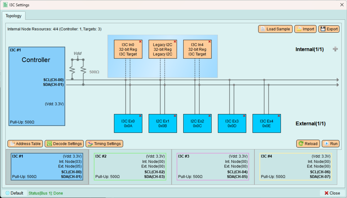Delete the Legacy I2C internal node

tap(175, 42)
